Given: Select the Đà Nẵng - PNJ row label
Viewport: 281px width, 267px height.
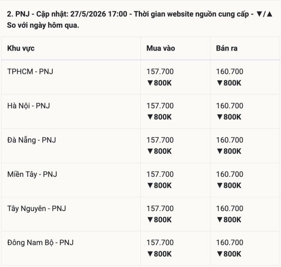Looking at the screenshot, I should pos(32,140).
